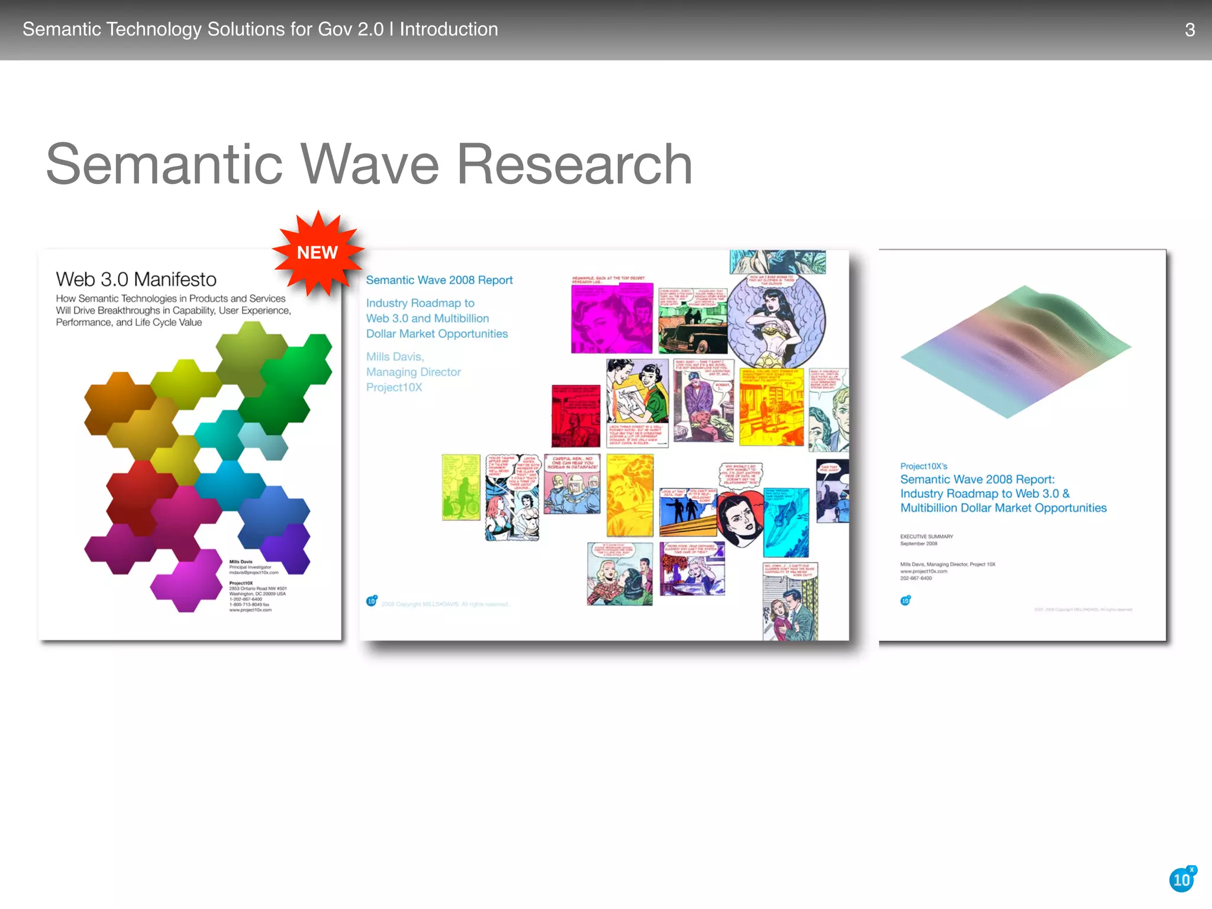
Task: Click 'Project10X' under Managing Director
Action: pyautogui.click(x=394, y=388)
